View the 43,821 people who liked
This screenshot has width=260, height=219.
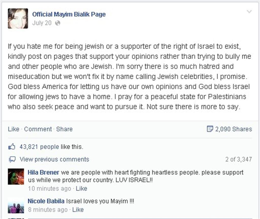click(39, 147)
